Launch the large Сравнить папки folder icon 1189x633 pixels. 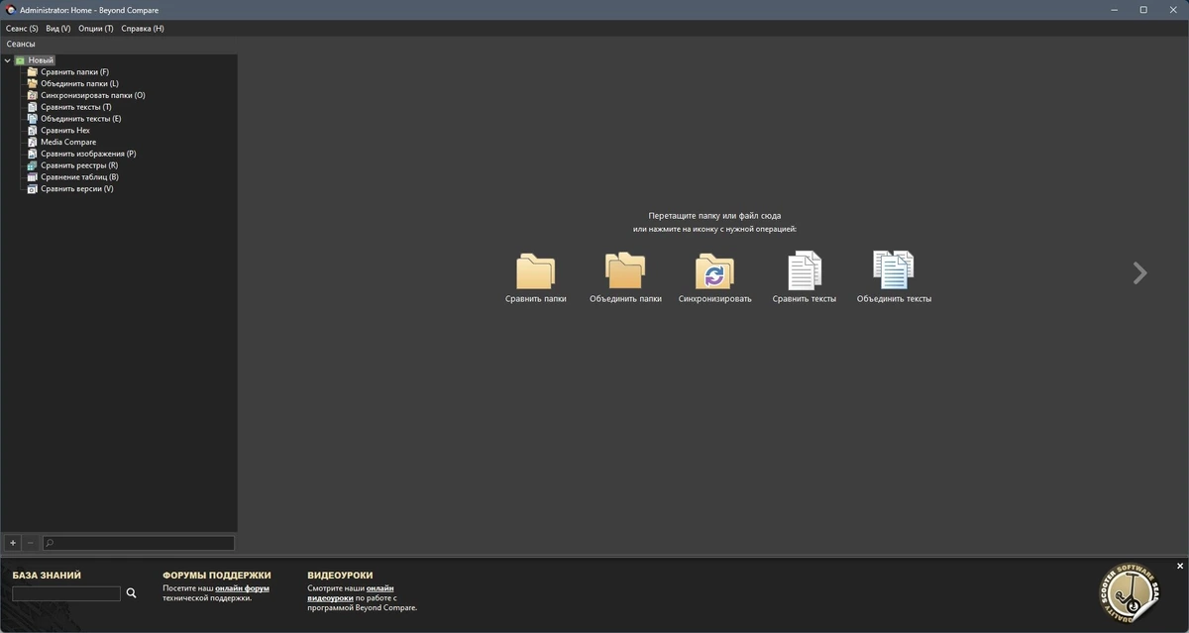[x=536, y=270]
